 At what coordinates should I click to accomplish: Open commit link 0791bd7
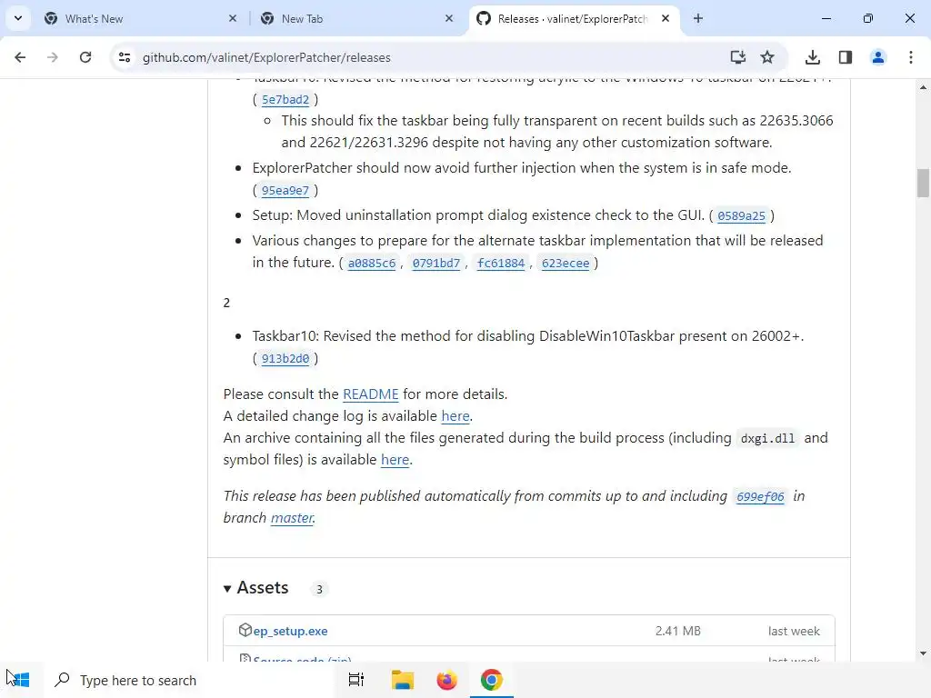[x=436, y=264]
